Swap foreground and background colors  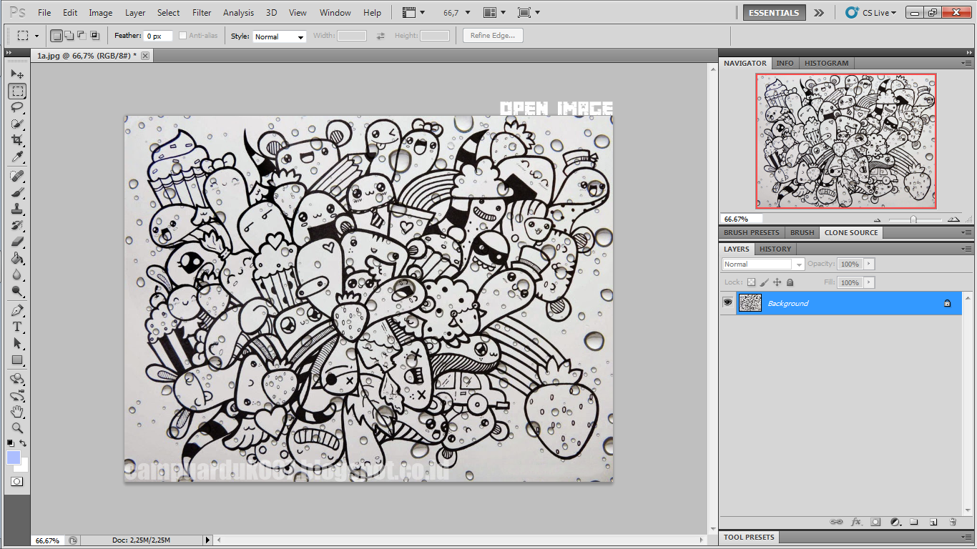24,443
